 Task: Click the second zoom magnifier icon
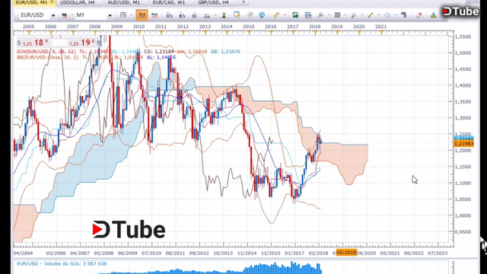182,15
